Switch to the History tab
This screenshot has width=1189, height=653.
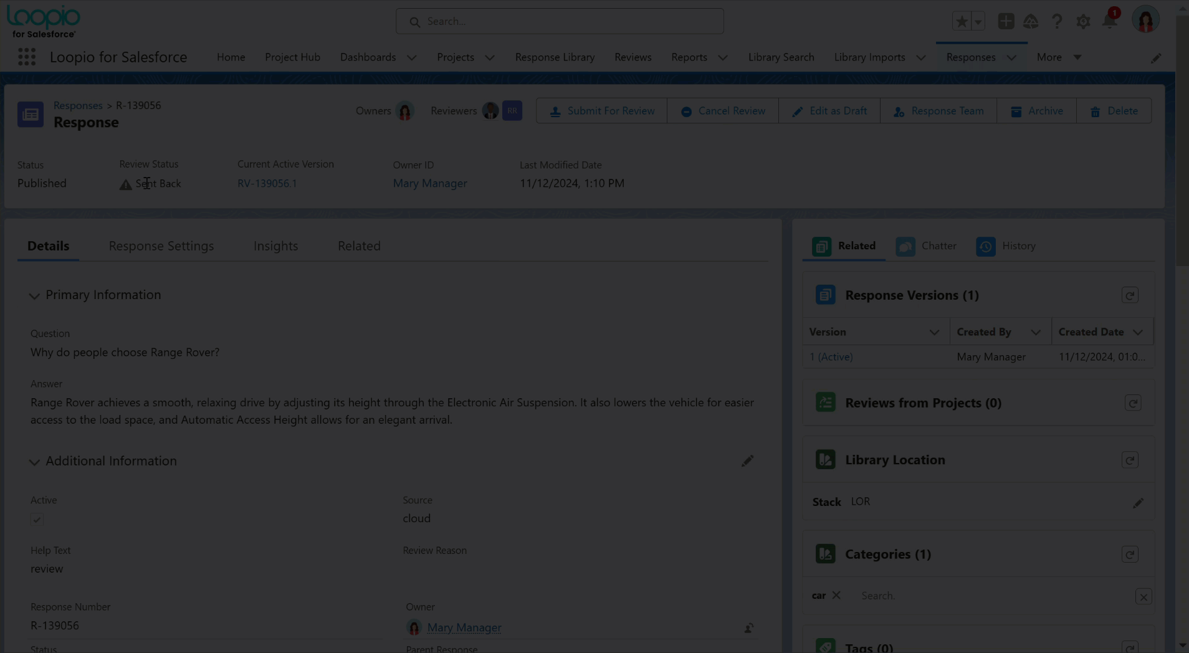point(1006,245)
